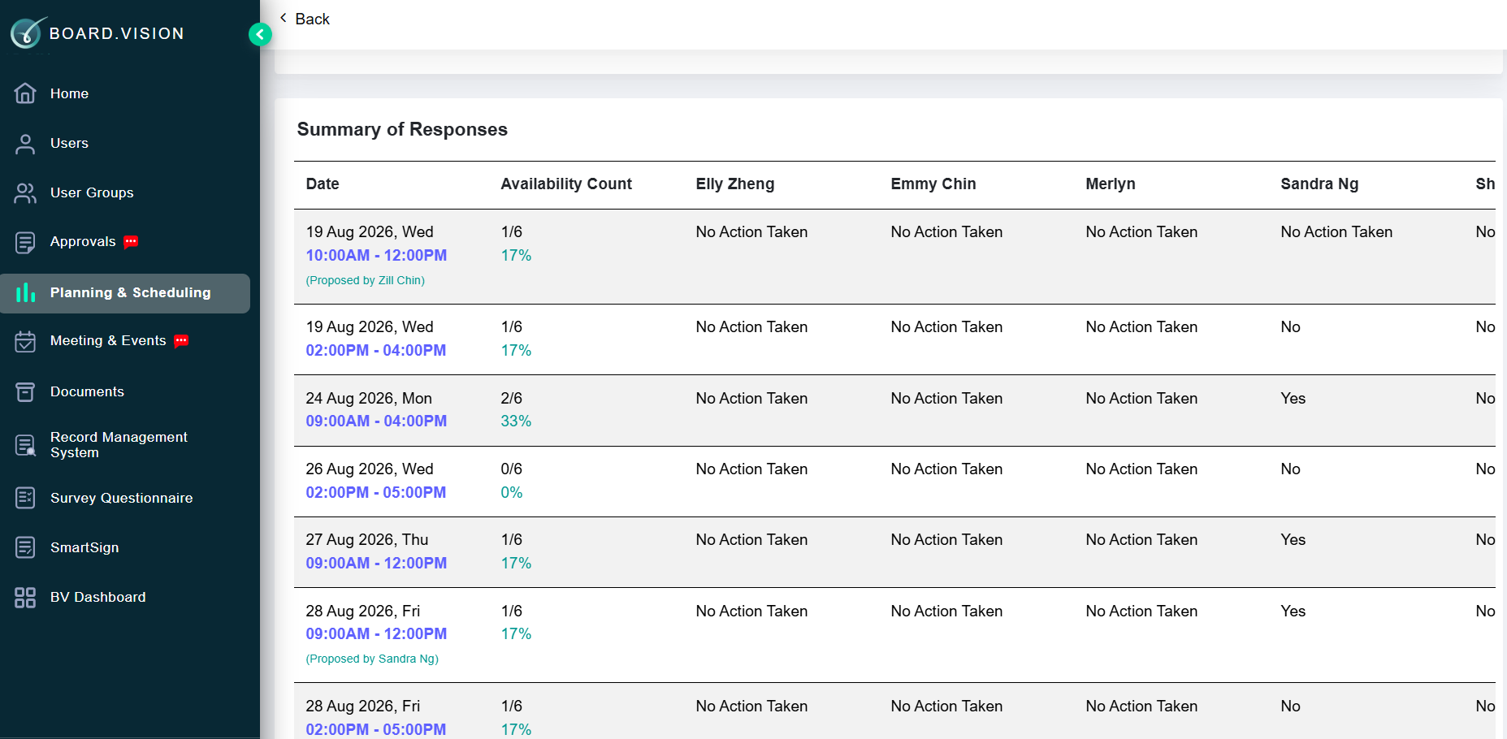Click Merlyn's No Action Taken on 27 Aug
The height and width of the screenshot is (739, 1507).
[1141, 540]
